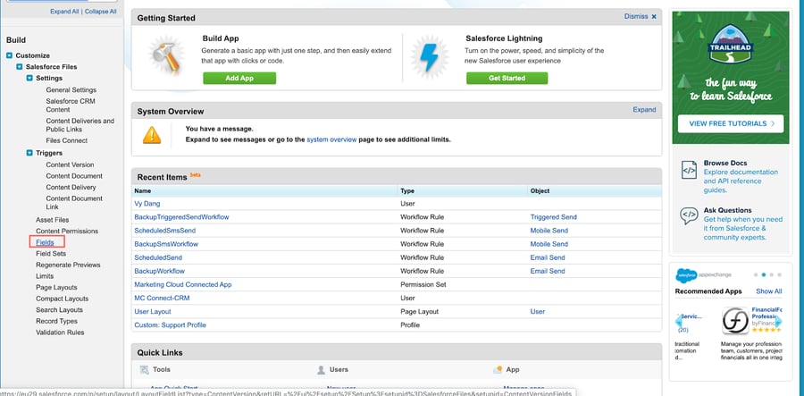
Task: Open the Fields link in sidebar
Action: click(46, 242)
